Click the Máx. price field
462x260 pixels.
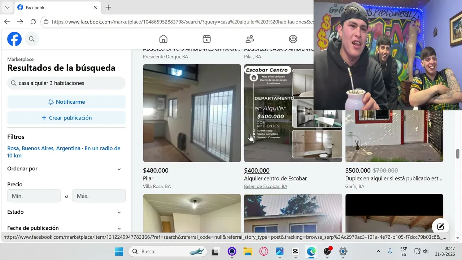[x=99, y=196]
